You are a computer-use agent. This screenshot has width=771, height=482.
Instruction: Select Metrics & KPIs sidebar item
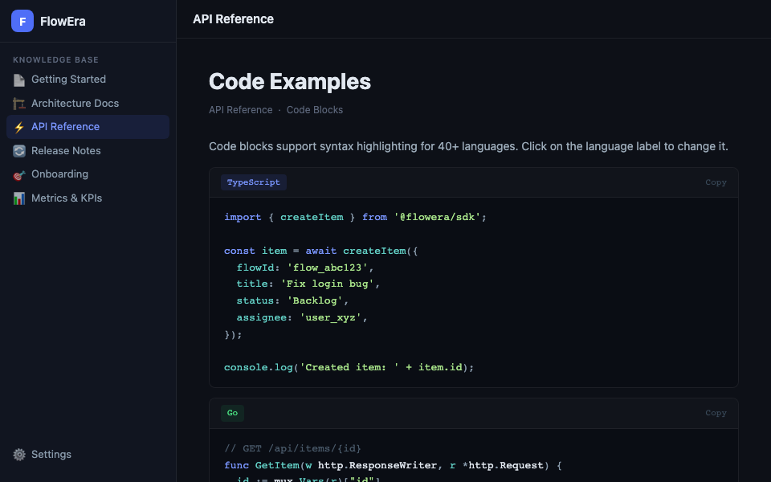[x=67, y=198]
